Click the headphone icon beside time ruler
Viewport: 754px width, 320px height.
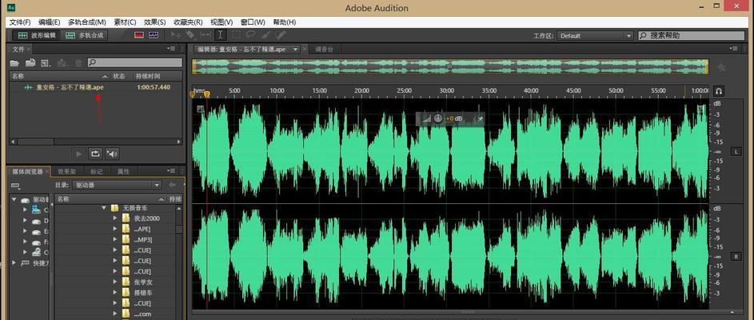click(718, 90)
